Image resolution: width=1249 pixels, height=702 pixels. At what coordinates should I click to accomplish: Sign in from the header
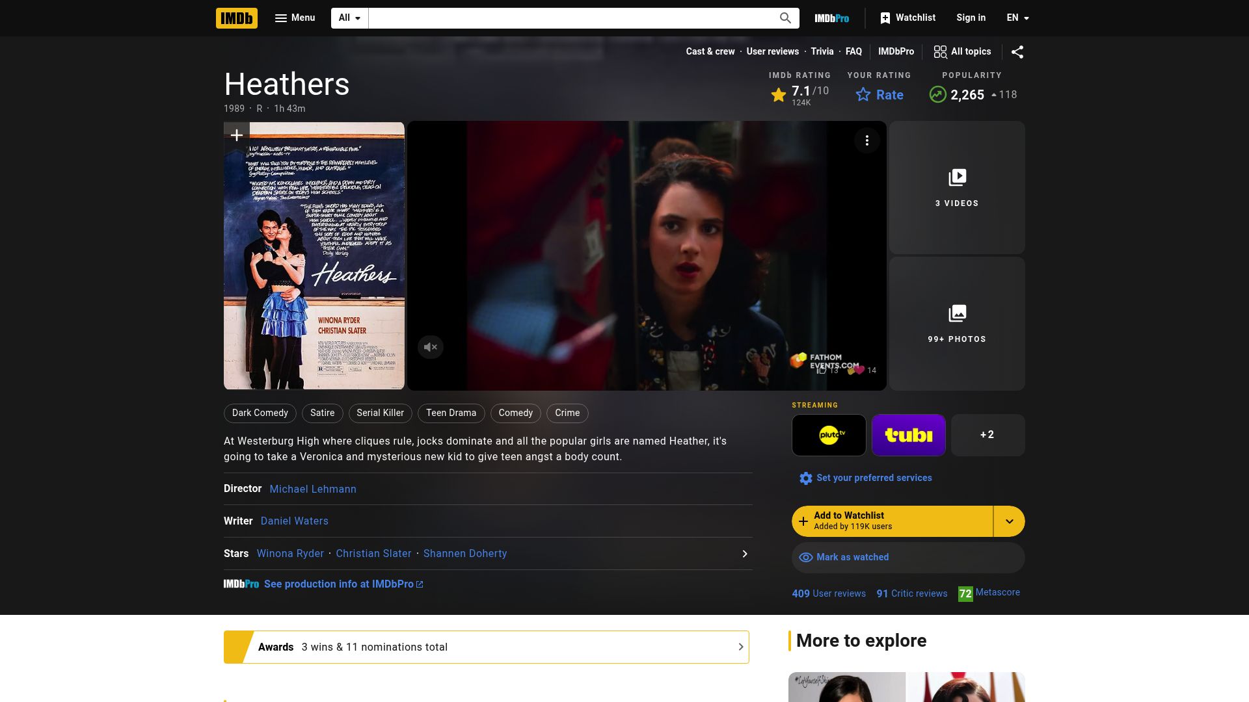971,18
